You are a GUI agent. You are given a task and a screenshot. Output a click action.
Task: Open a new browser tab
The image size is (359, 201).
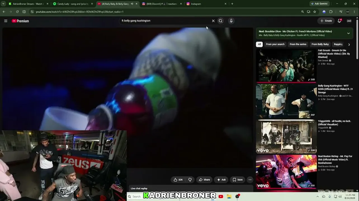pyautogui.click(x=232, y=4)
